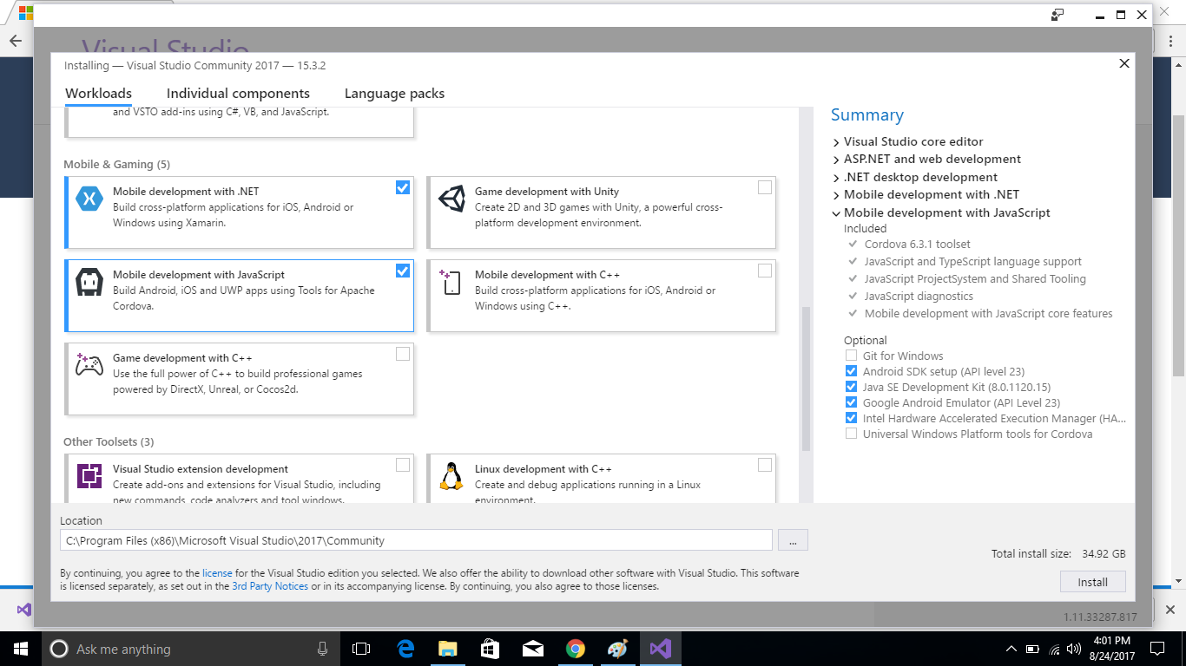
Task: Expand ASP.NET and web development summary
Action: tap(836, 160)
